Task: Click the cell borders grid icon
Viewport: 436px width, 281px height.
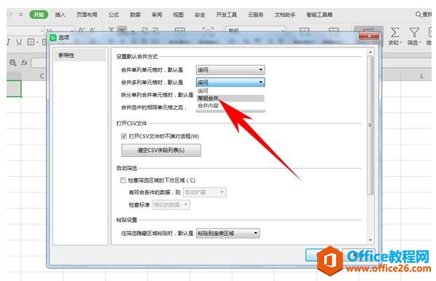Action: point(31,42)
